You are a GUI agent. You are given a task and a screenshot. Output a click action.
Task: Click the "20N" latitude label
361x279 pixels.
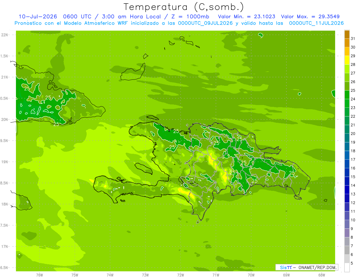coord(5,119)
